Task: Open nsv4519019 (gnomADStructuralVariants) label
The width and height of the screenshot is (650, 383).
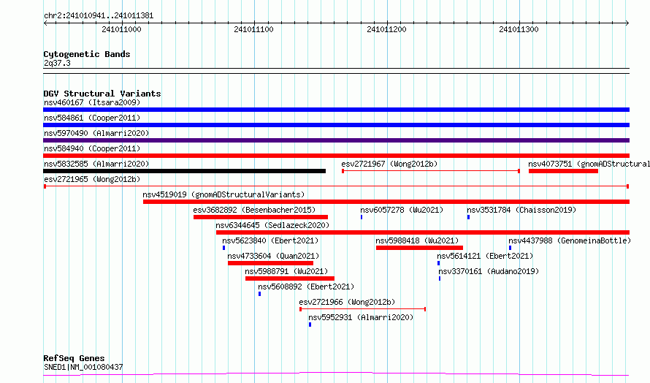Action: (223, 194)
